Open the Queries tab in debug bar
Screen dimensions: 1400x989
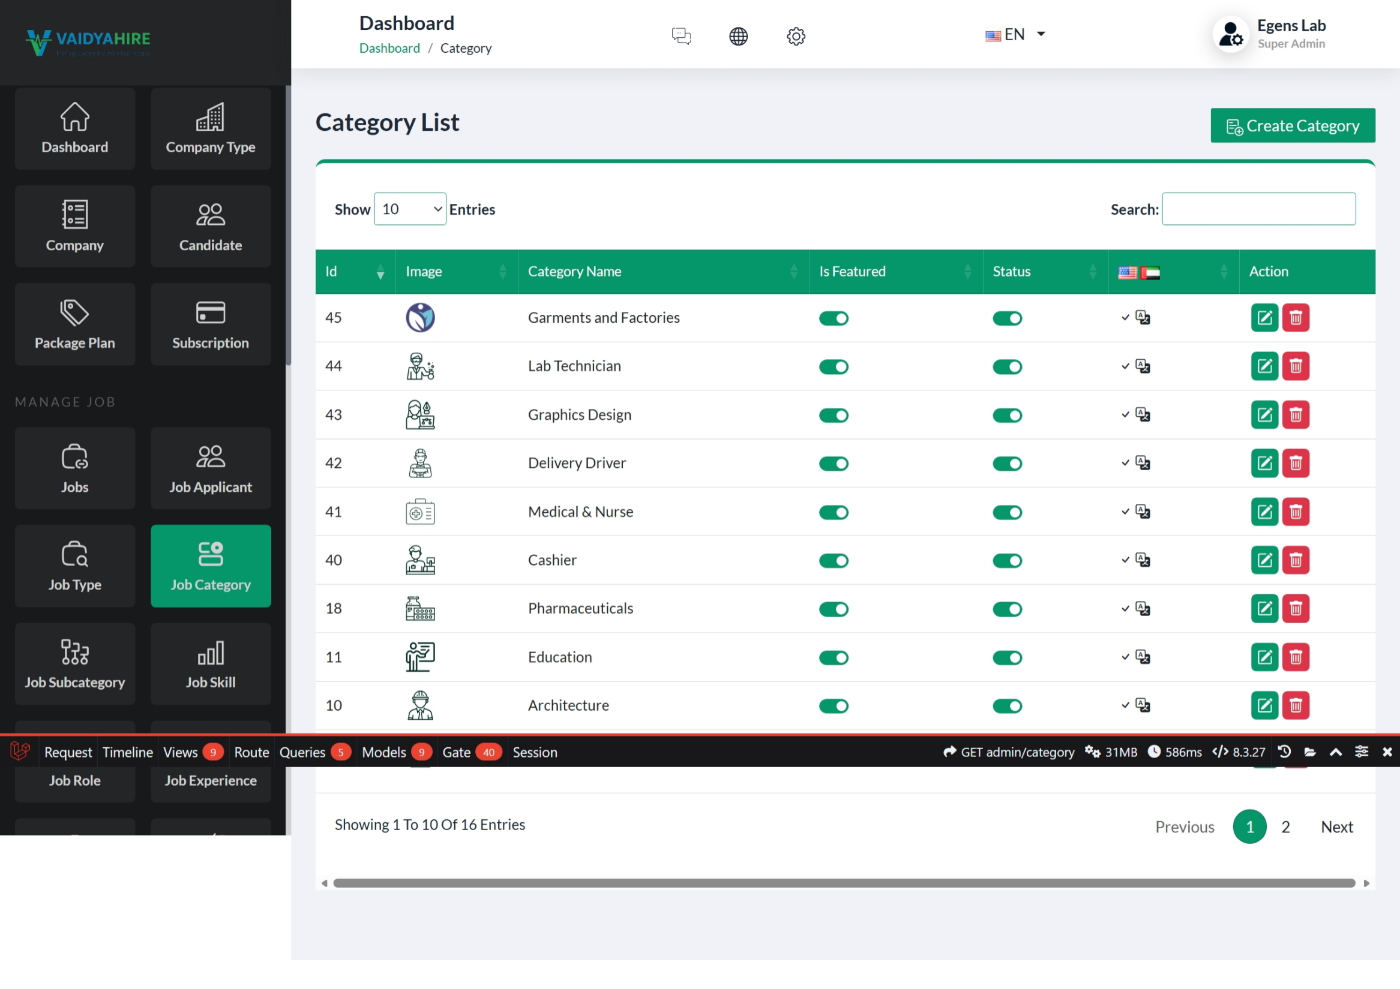302,752
